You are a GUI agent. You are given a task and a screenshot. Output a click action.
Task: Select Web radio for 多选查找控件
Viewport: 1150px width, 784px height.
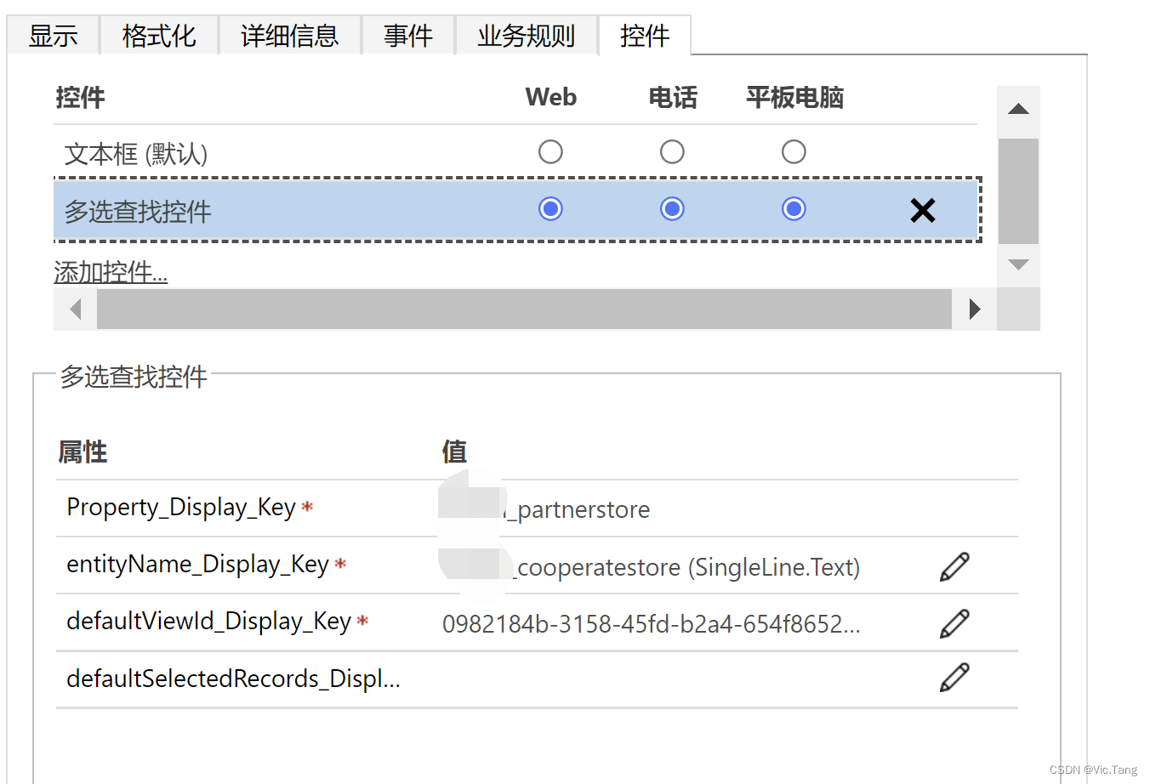pyautogui.click(x=550, y=209)
